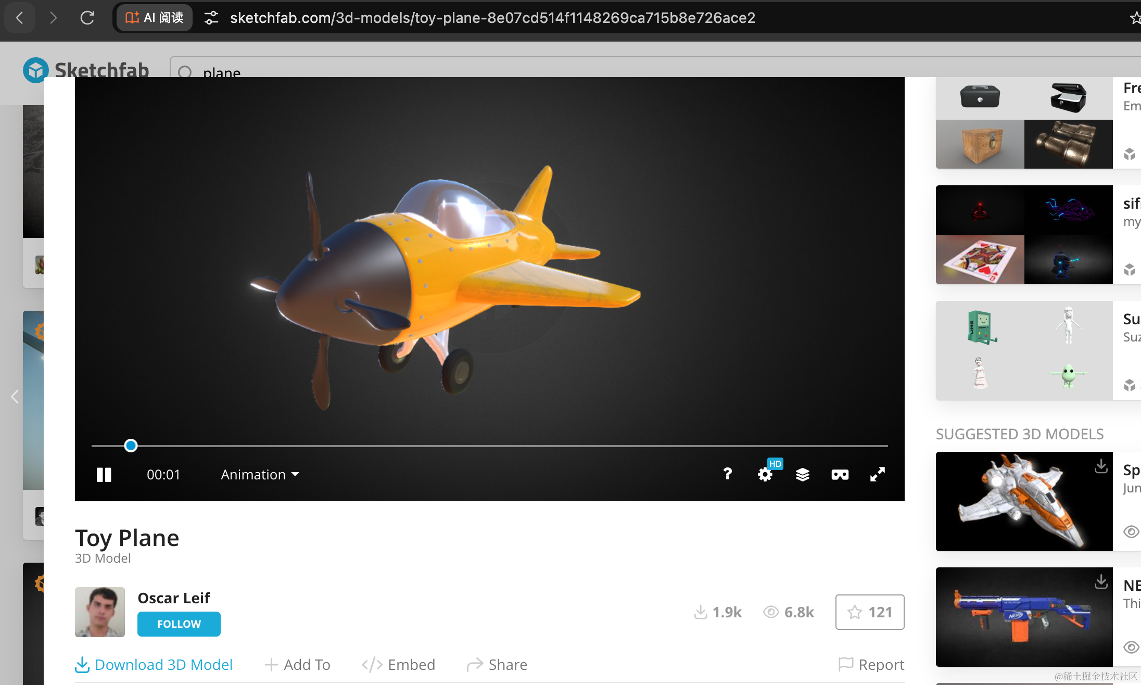Toggle fullscreen viewer mode
The width and height of the screenshot is (1141, 685).
(x=878, y=474)
